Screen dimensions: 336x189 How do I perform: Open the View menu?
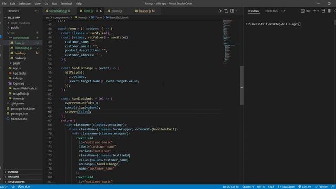pos(37,4)
